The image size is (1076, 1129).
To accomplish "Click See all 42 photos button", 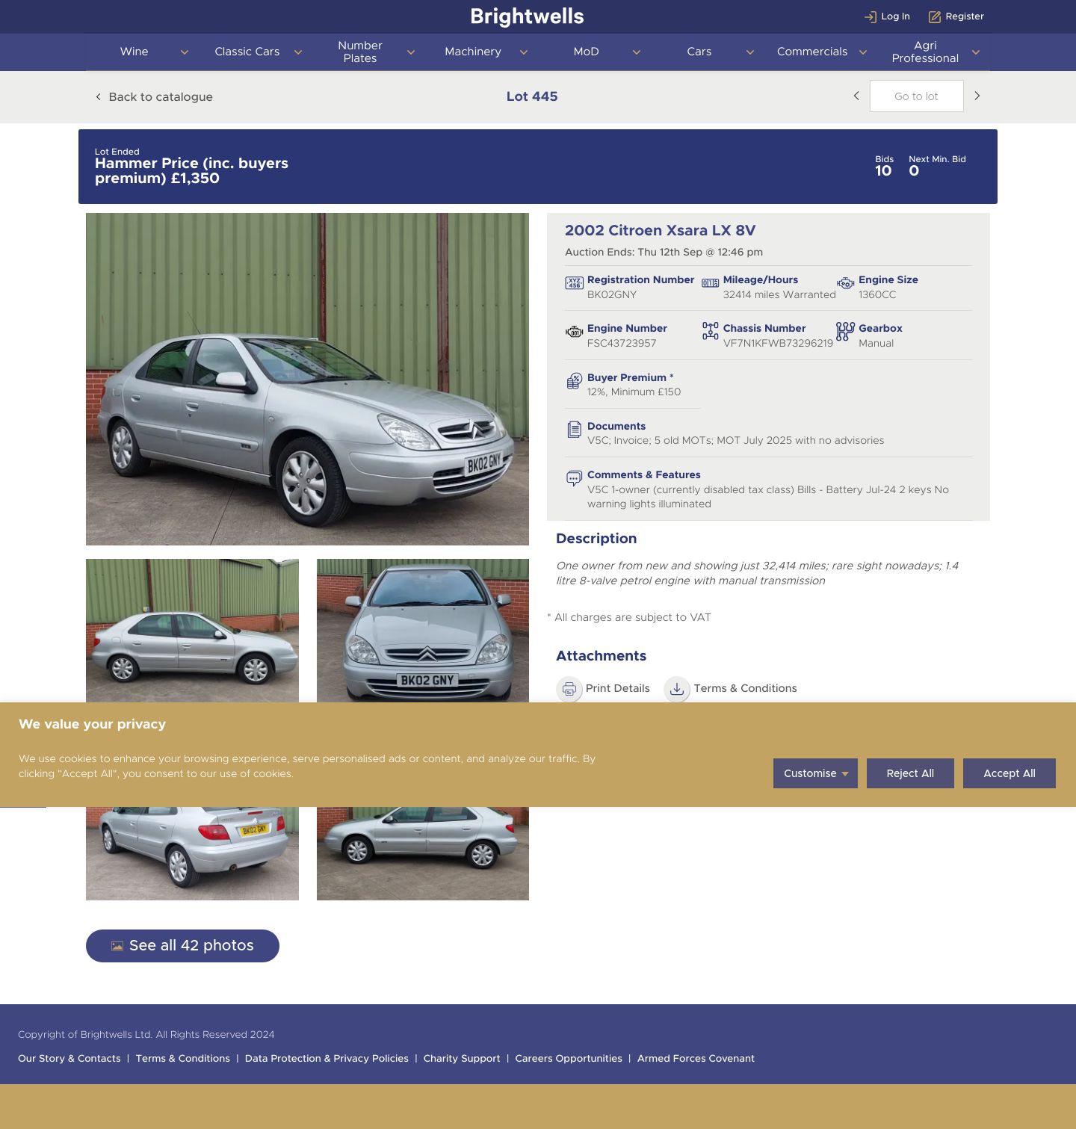I will [182, 946].
